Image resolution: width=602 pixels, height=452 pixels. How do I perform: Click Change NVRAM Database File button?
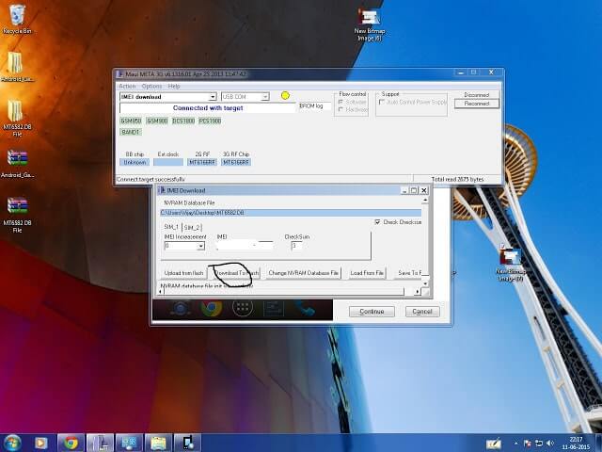coord(303,273)
